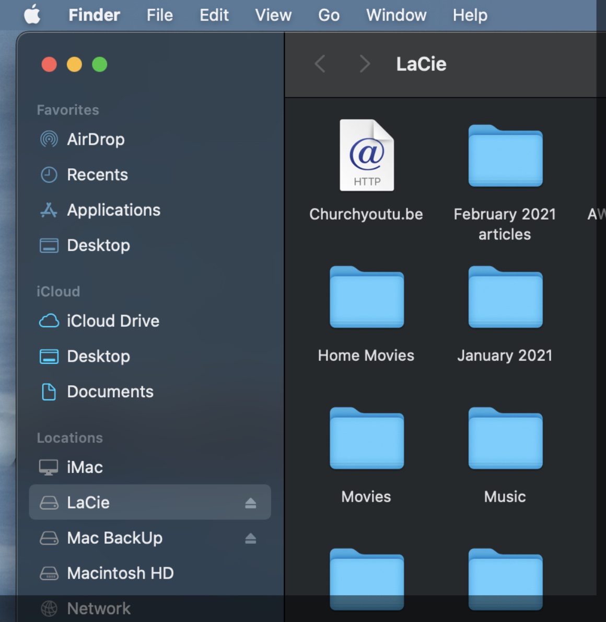Select Recents in Favorites
The image size is (606, 622).
tap(97, 175)
